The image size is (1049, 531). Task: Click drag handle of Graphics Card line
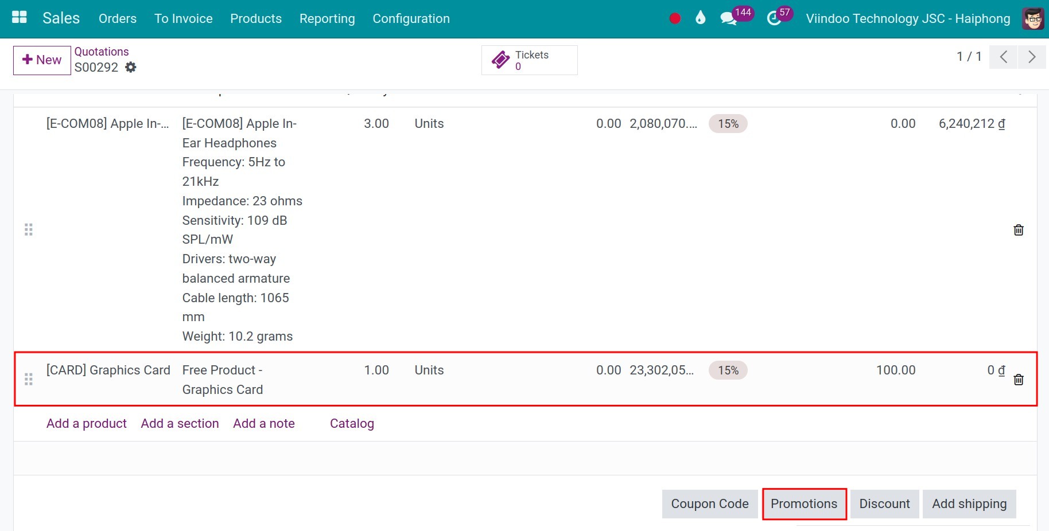pos(29,380)
